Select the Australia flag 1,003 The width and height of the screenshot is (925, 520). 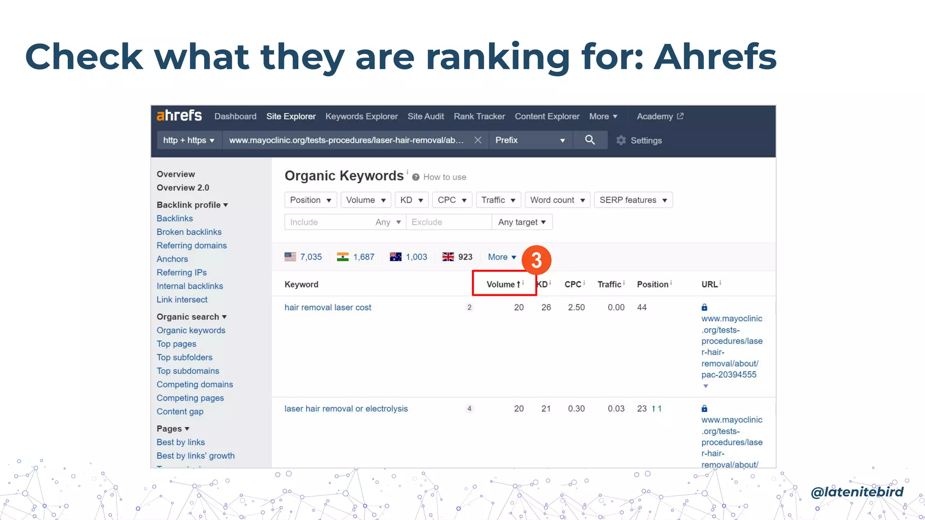click(x=408, y=257)
